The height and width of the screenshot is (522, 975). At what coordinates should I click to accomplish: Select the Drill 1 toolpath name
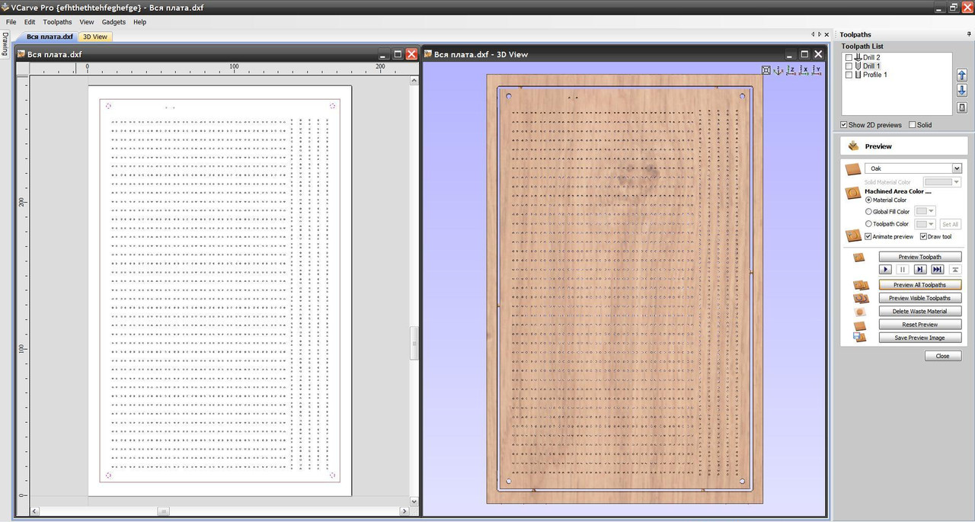coord(871,66)
